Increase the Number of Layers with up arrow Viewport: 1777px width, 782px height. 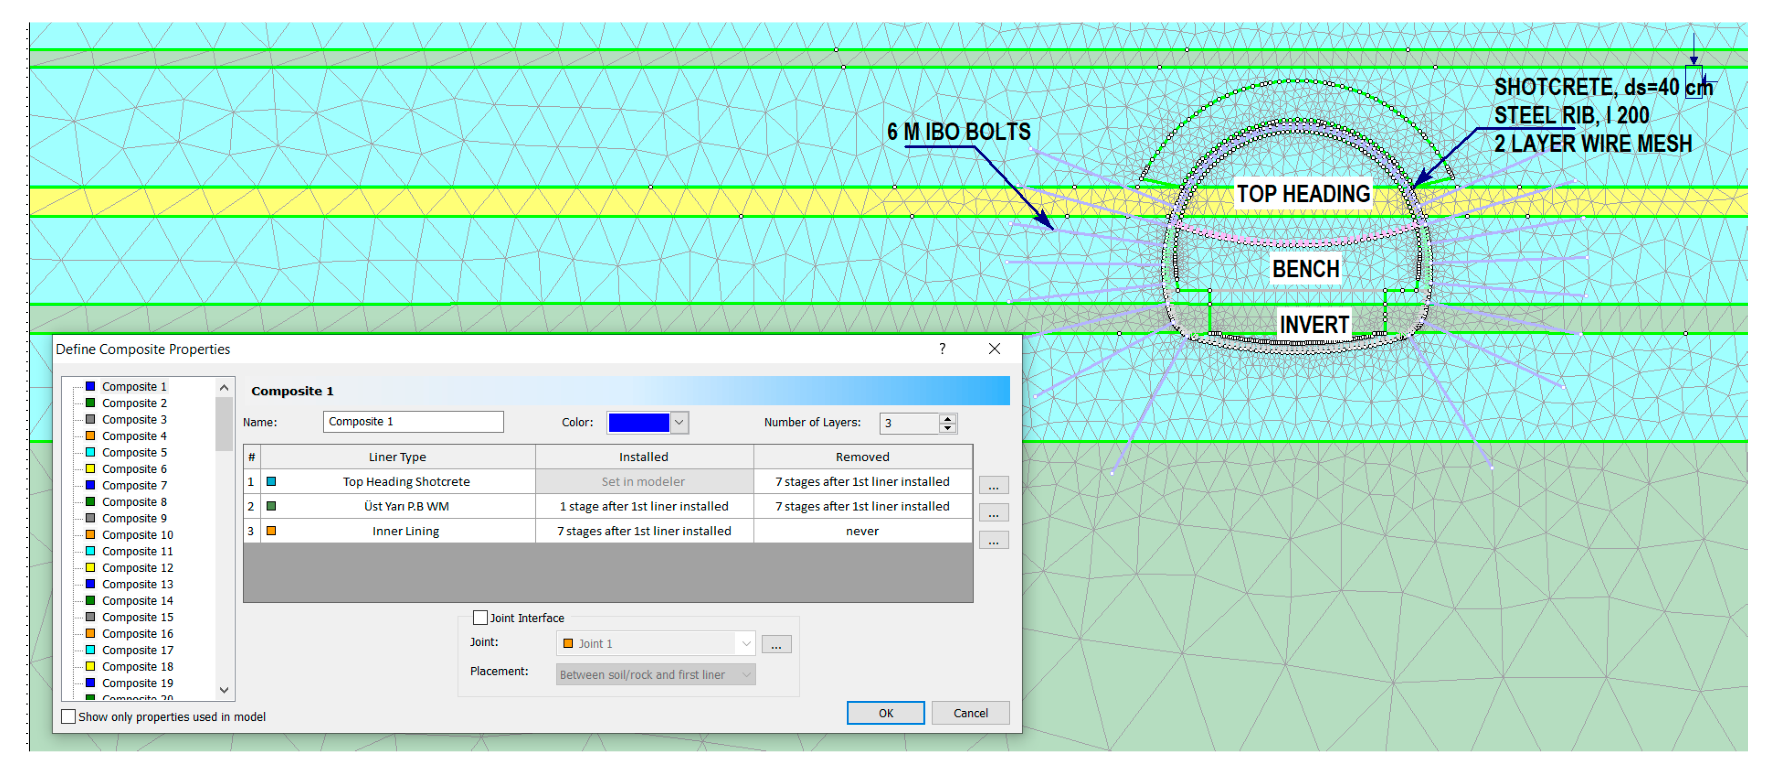(x=947, y=418)
